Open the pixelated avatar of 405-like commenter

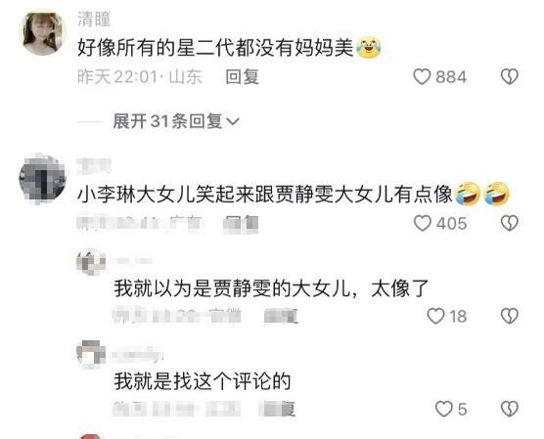[x=42, y=179]
